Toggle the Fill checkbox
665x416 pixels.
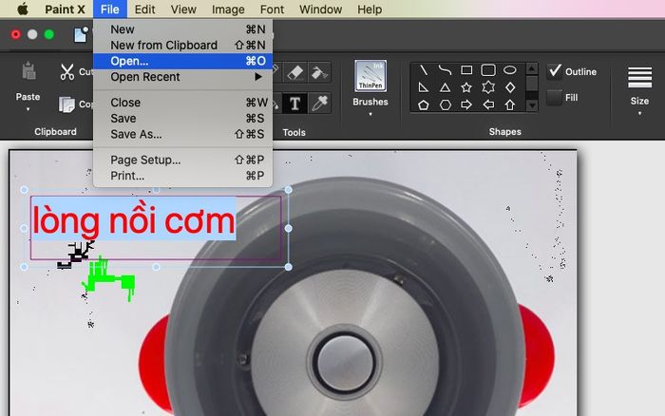pos(554,98)
